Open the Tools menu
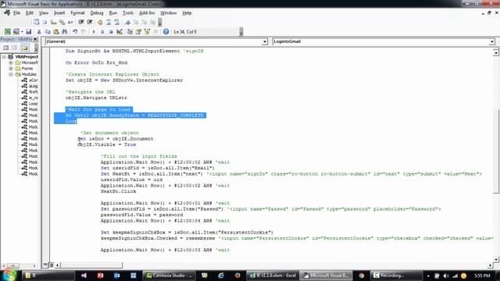 pyautogui.click(x=128, y=13)
